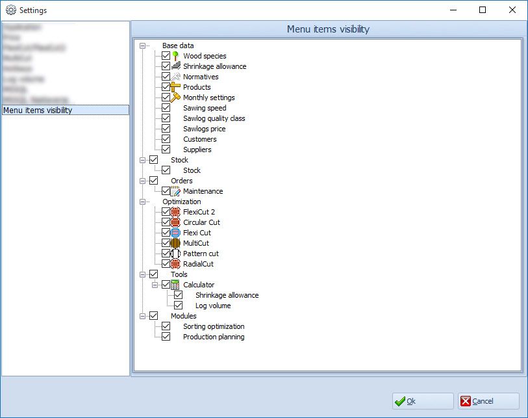Image resolution: width=528 pixels, height=418 pixels.
Task: Collapse the Stock group node
Action: click(142, 160)
